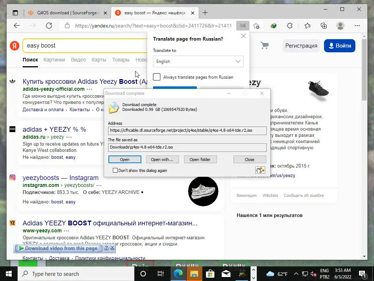Click the Википедия link
The image size is (374, 281).
click(x=247, y=195)
